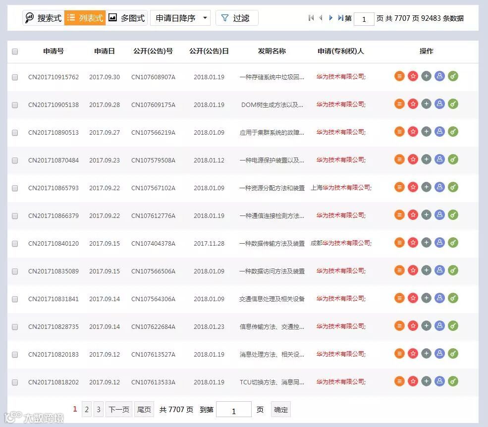Click bottom 到第 page input field
This screenshot has height=427, width=488.
pyautogui.click(x=234, y=409)
